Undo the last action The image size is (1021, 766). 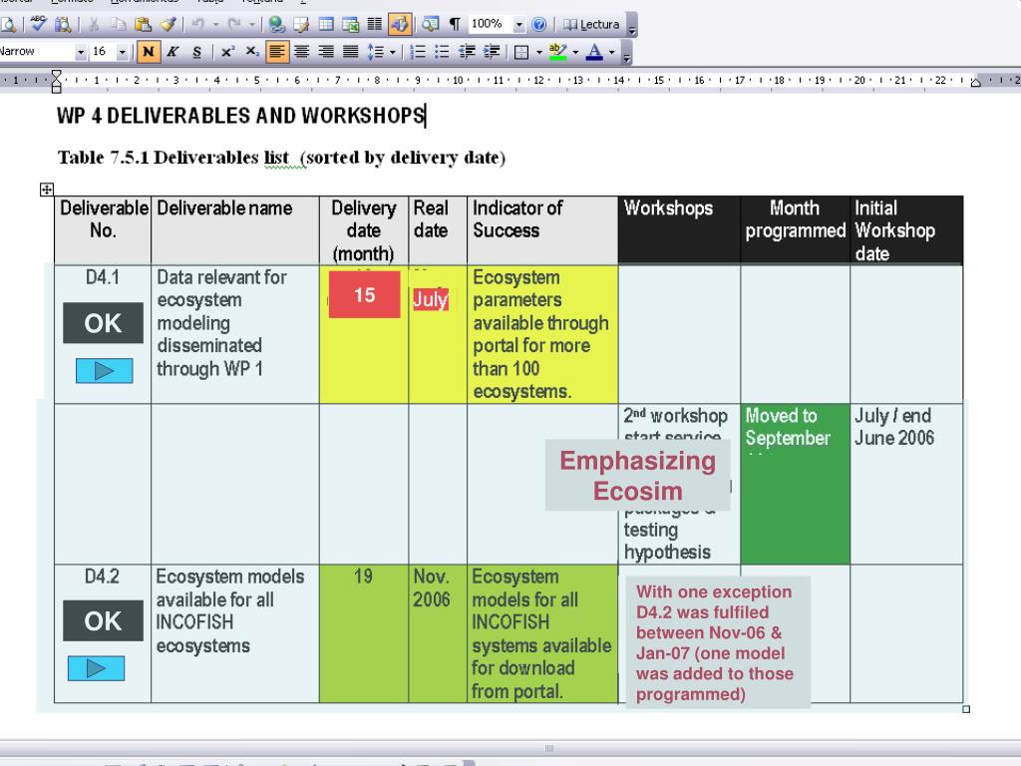(198, 25)
